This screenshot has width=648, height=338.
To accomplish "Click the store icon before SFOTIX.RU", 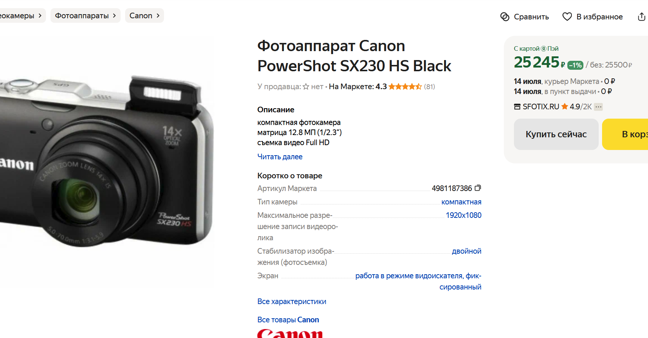I will (517, 107).
